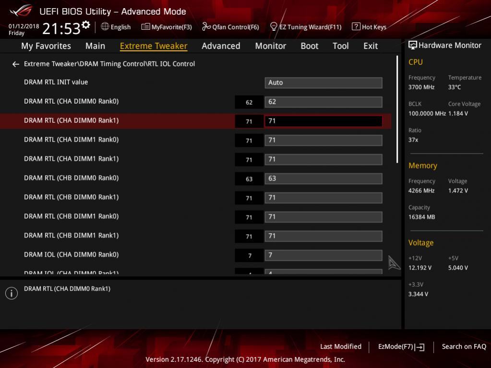Click the +3.3V reading 3.344 V
The width and height of the screenshot is (491, 368).
pyautogui.click(x=419, y=294)
